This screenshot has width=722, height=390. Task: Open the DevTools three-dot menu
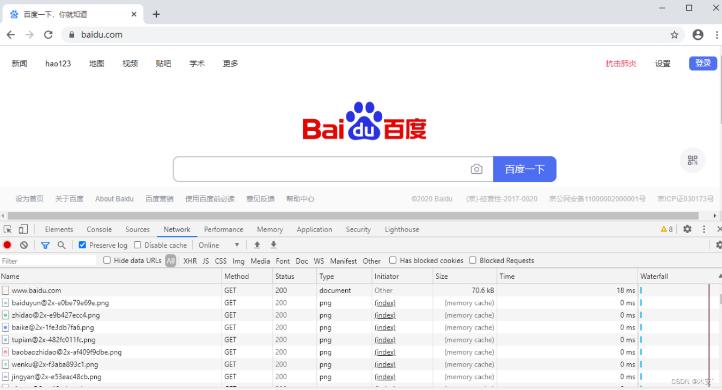click(704, 229)
